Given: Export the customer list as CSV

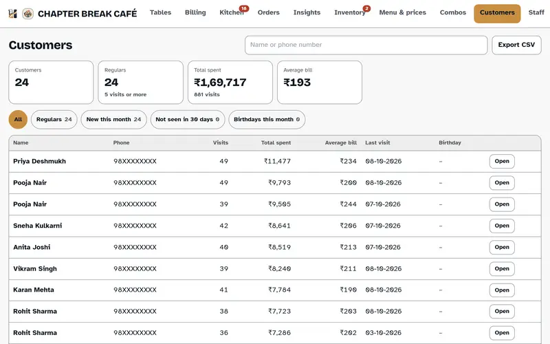Looking at the screenshot, I should [x=516, y=45].
